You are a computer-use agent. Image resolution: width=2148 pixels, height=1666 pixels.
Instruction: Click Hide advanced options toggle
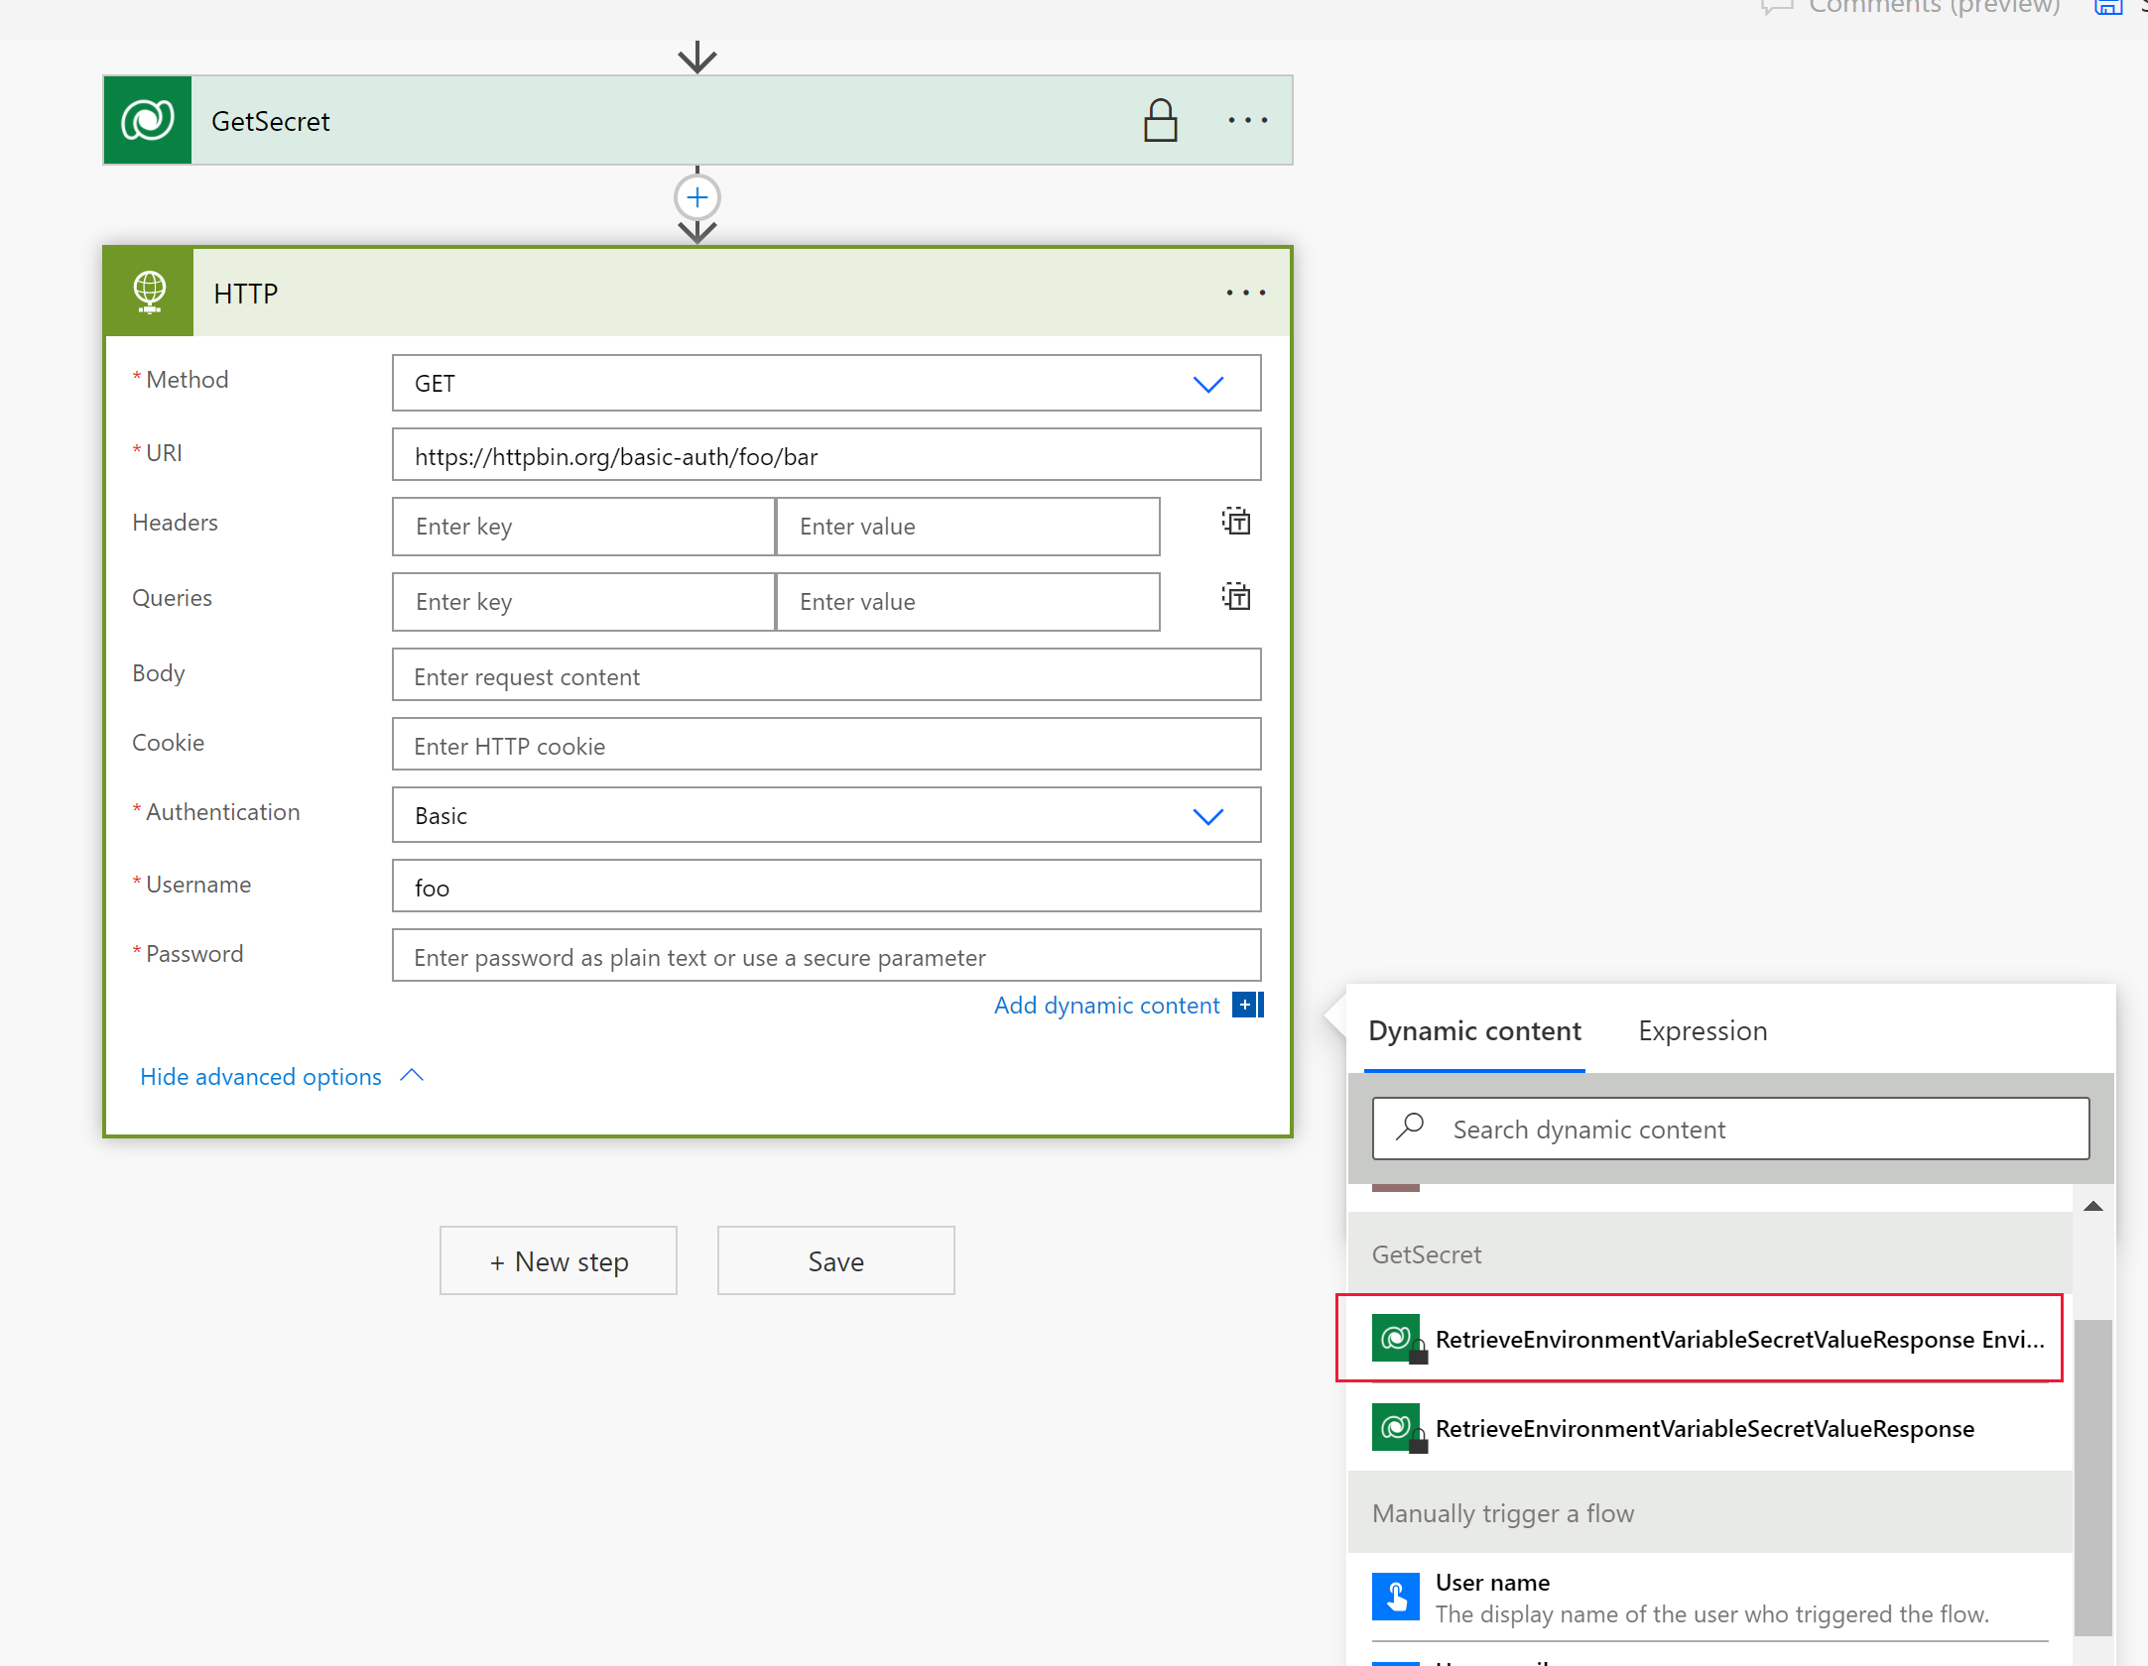(x=284, y=1075)
